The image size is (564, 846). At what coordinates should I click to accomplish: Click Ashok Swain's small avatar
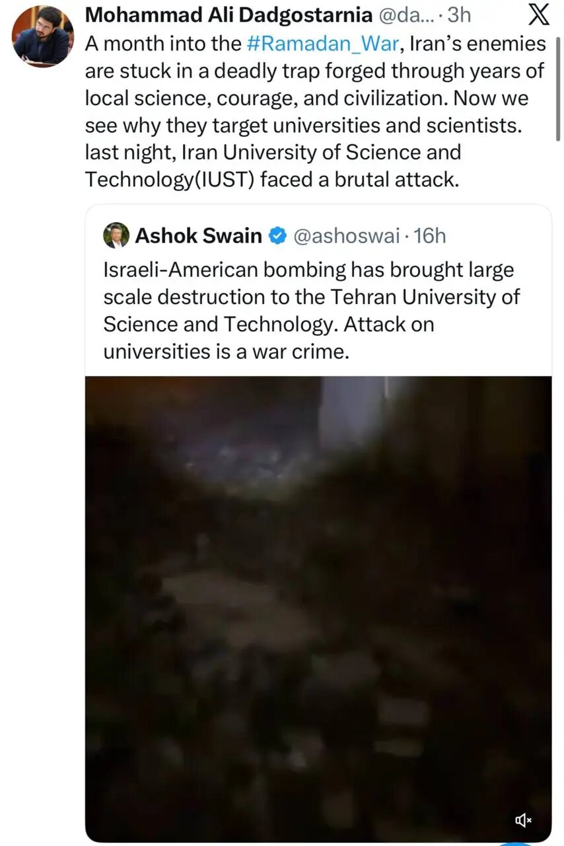point(116,235)
